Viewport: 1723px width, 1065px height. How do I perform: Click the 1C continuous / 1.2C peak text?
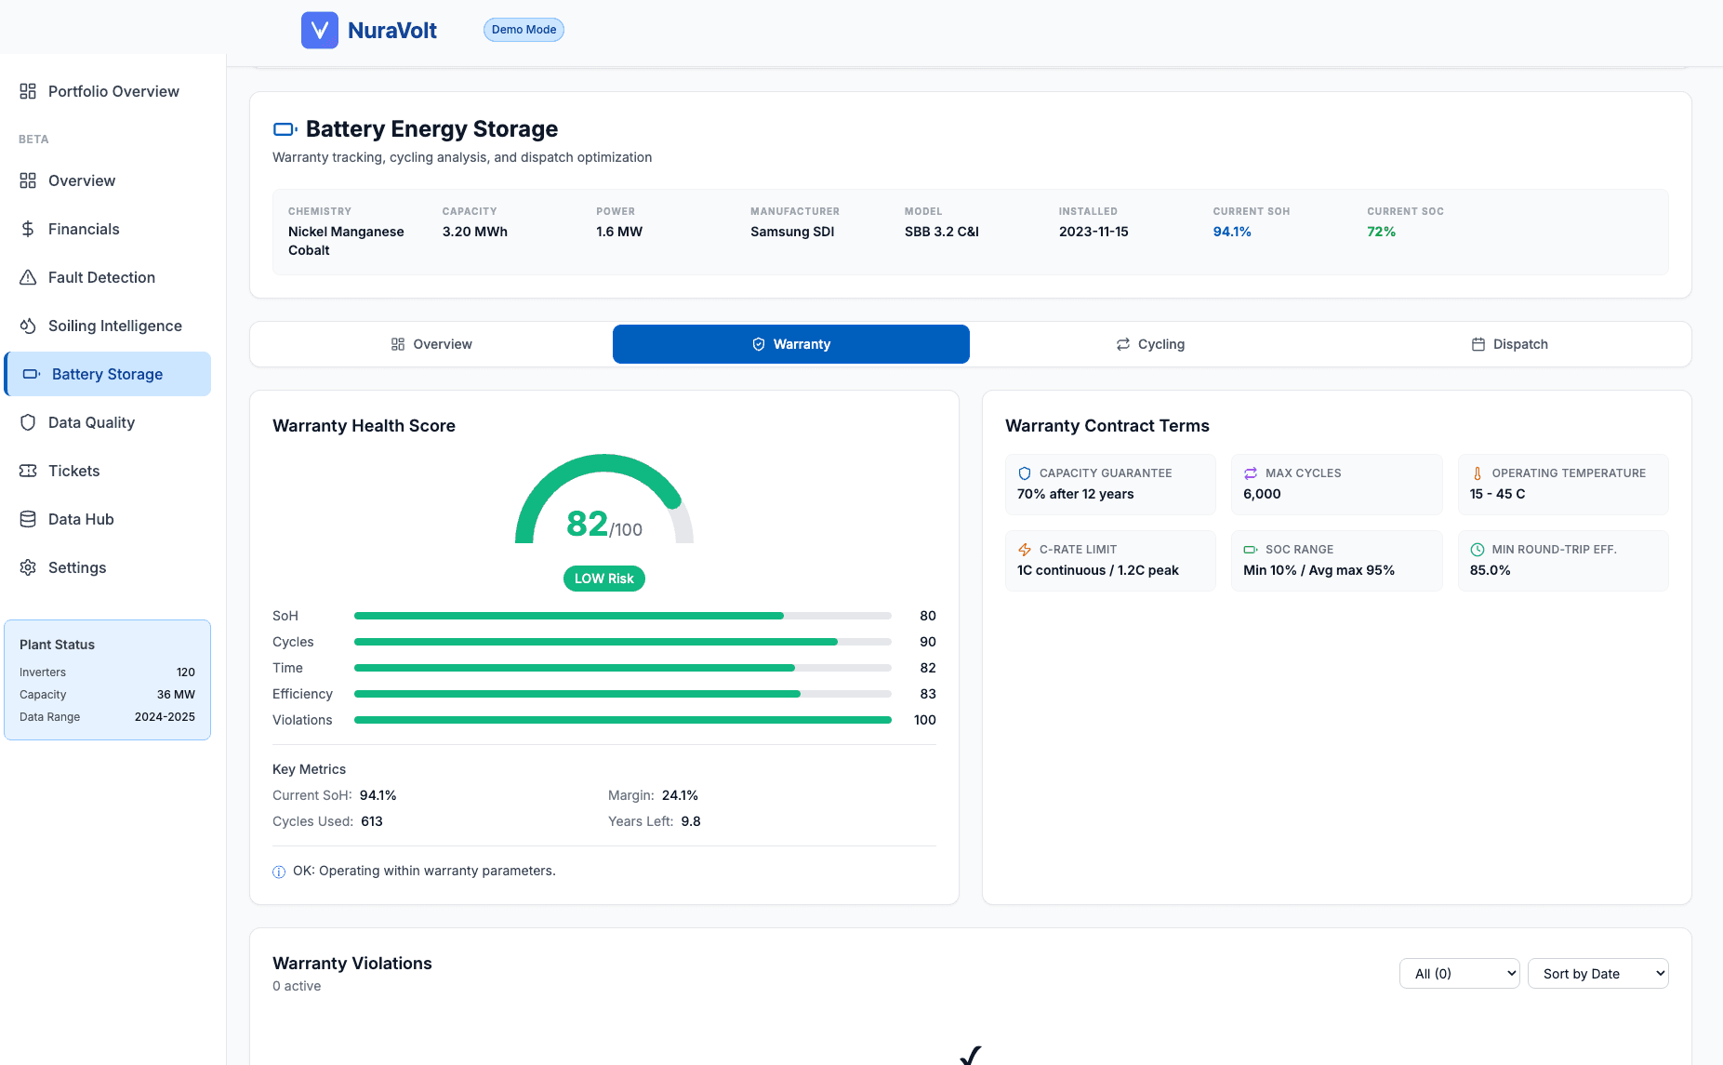(1098, 570)
